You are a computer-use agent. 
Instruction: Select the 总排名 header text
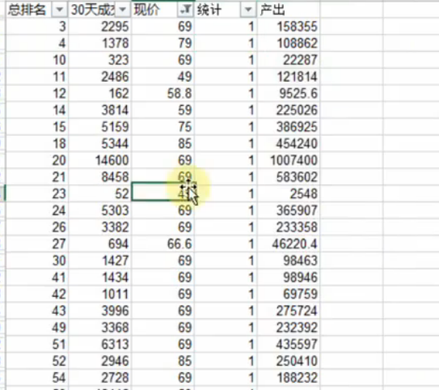(x=27, y=10)
